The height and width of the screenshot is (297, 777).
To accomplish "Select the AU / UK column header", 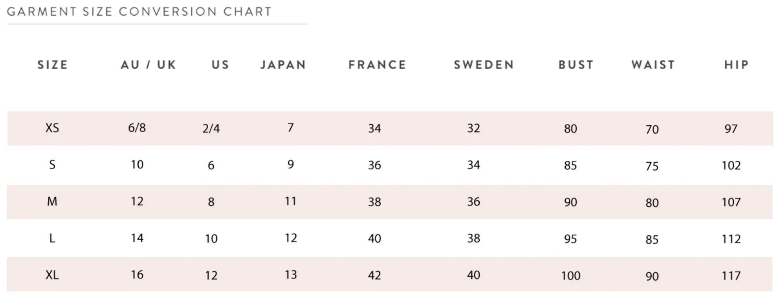I will tap(148, 65).
